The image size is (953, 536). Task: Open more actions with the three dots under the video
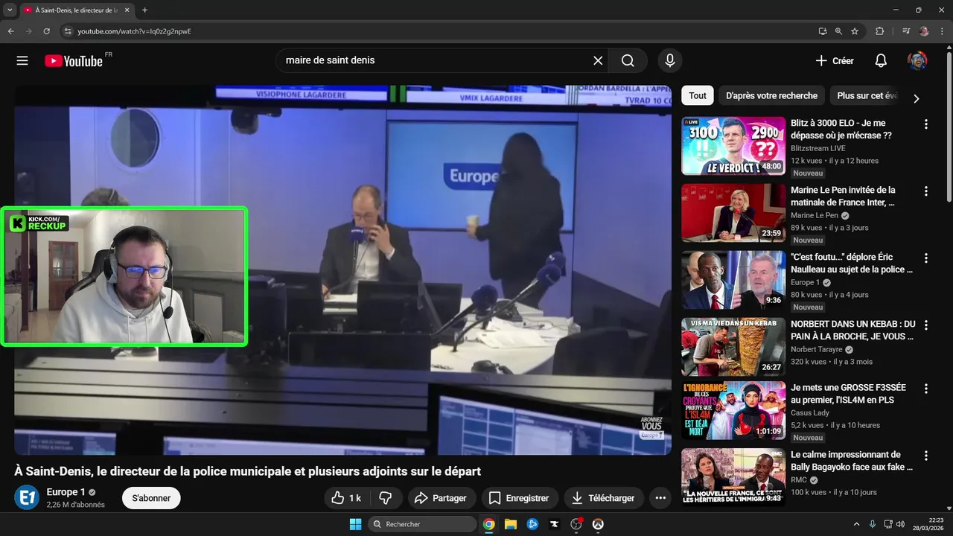[660, 498]
